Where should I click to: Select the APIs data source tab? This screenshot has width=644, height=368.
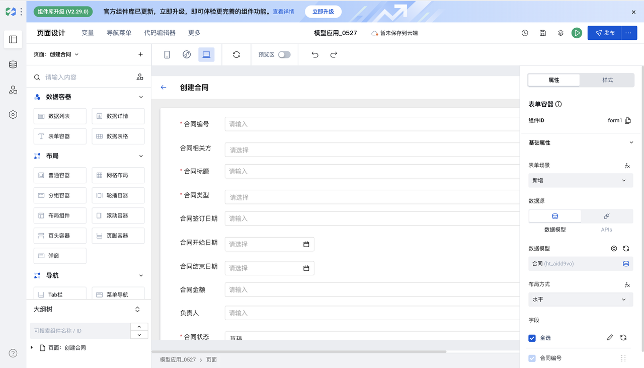[x=607, y=216]
